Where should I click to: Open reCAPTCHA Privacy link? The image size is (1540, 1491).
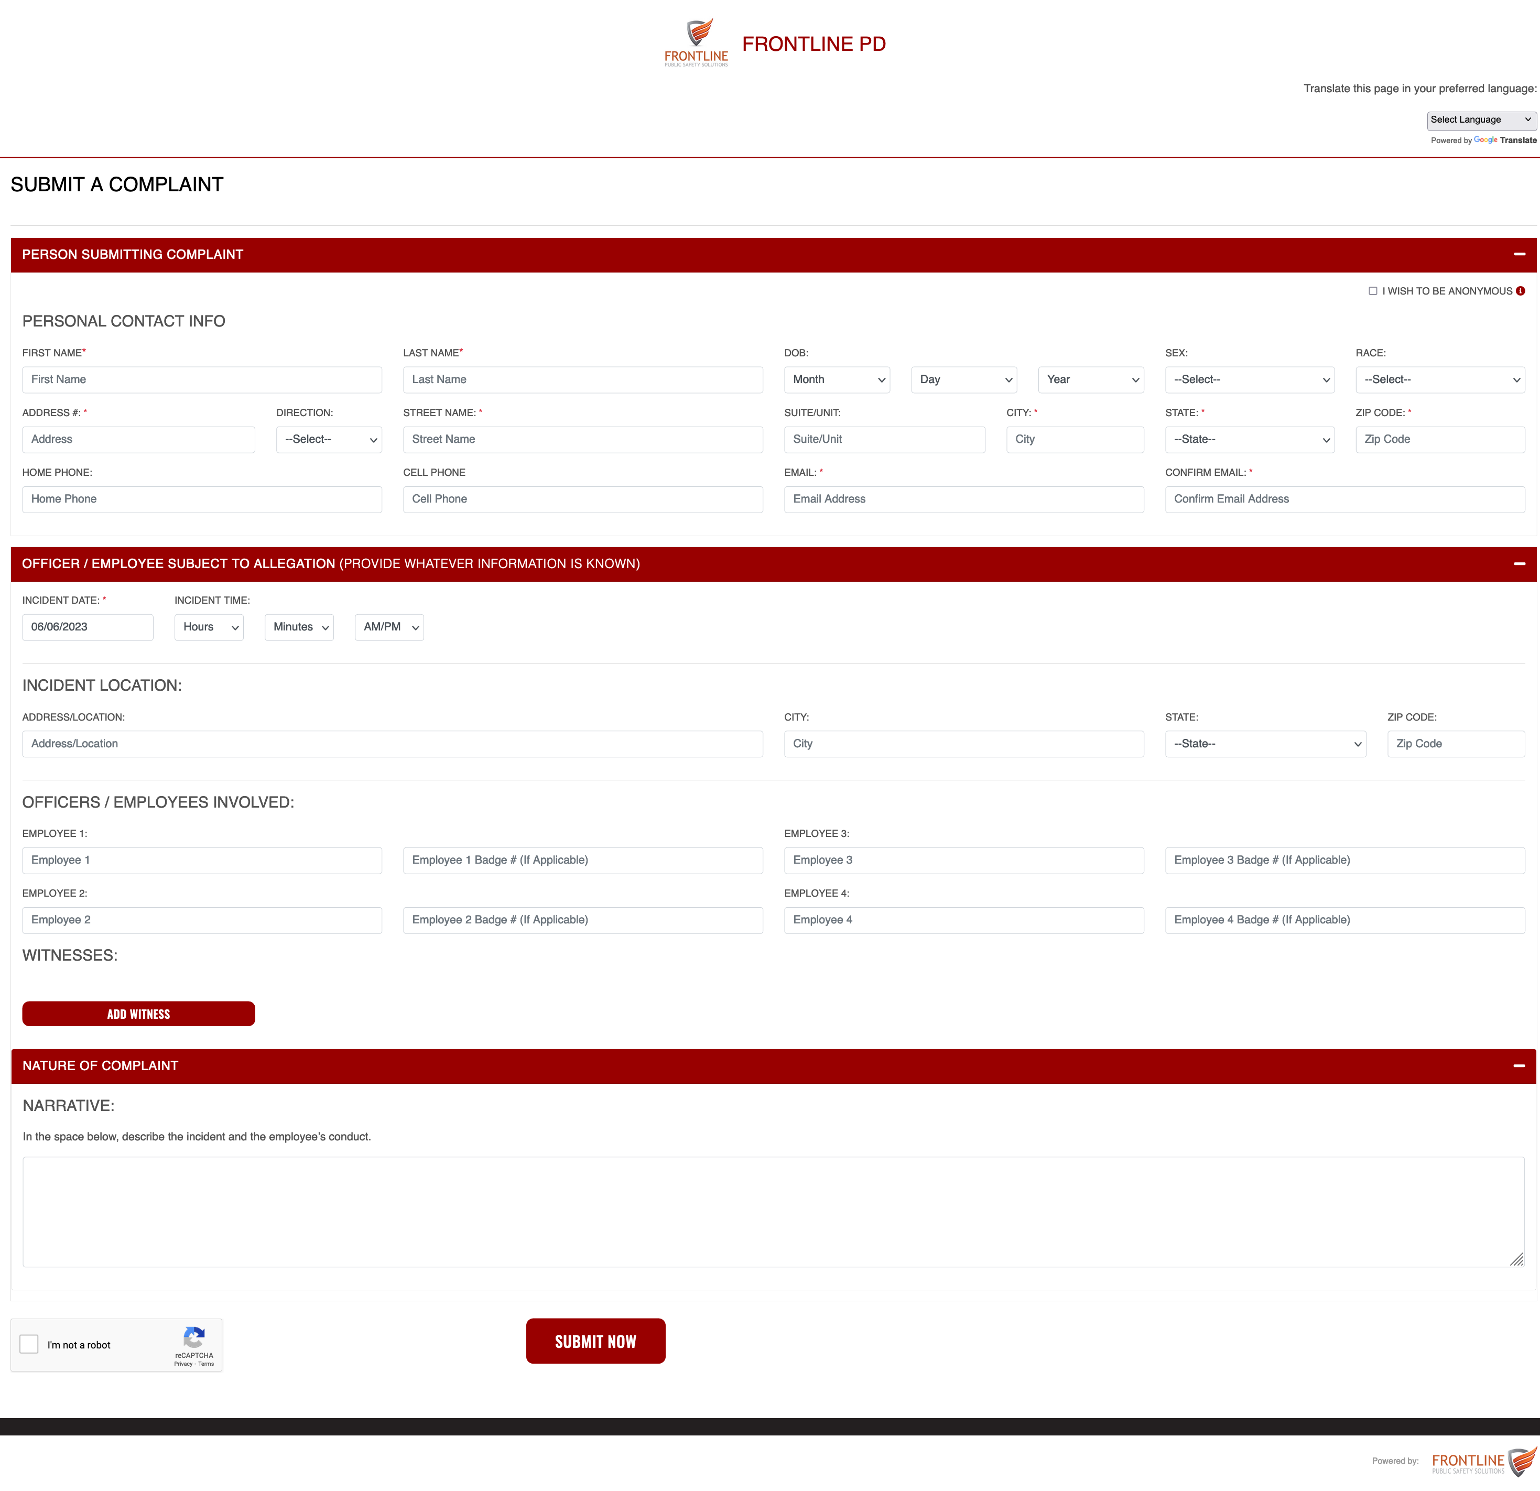tap(183, 1364)
